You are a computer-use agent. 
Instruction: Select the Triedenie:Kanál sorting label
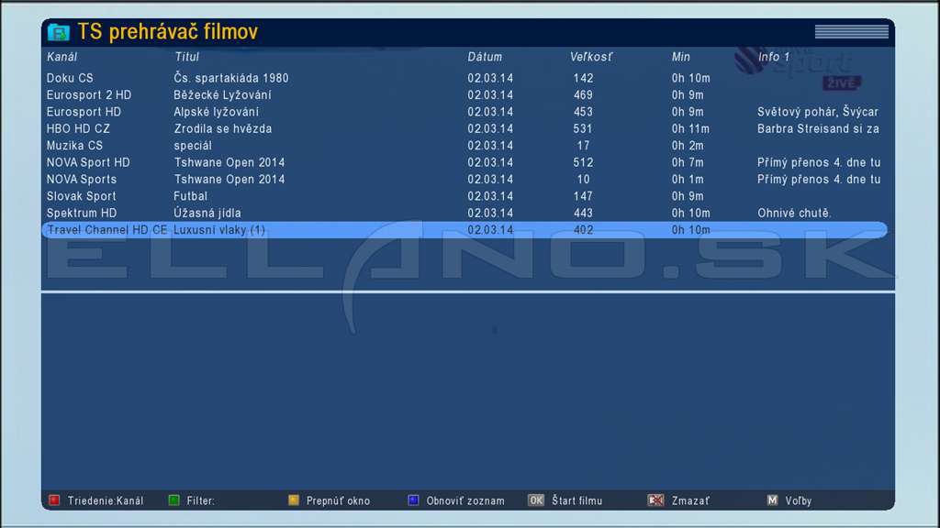[106, 501]
